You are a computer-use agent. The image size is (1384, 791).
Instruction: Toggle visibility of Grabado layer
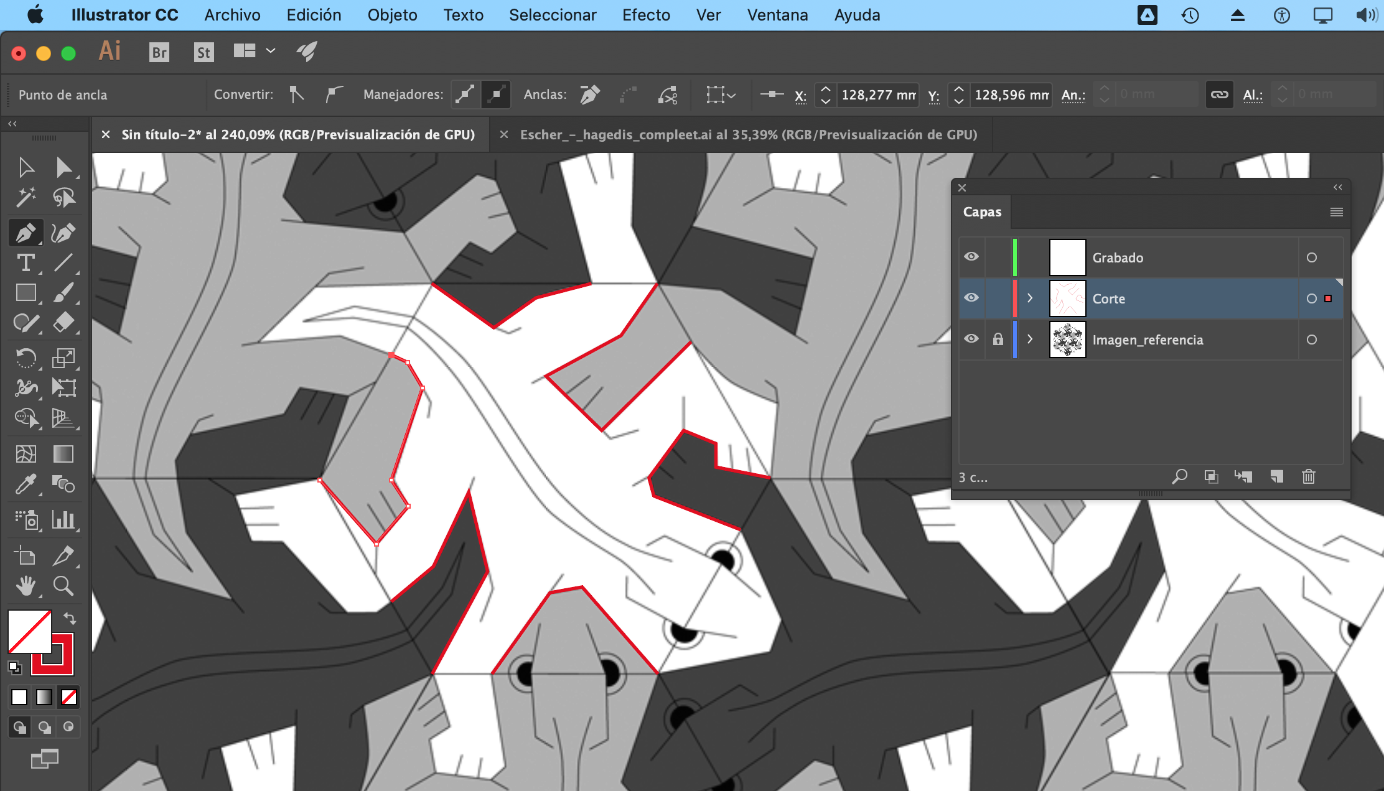coord(971,257)
